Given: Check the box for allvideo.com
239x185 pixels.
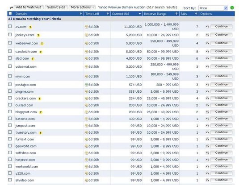Looking at the screenshot, I should (x=10, y=180).
